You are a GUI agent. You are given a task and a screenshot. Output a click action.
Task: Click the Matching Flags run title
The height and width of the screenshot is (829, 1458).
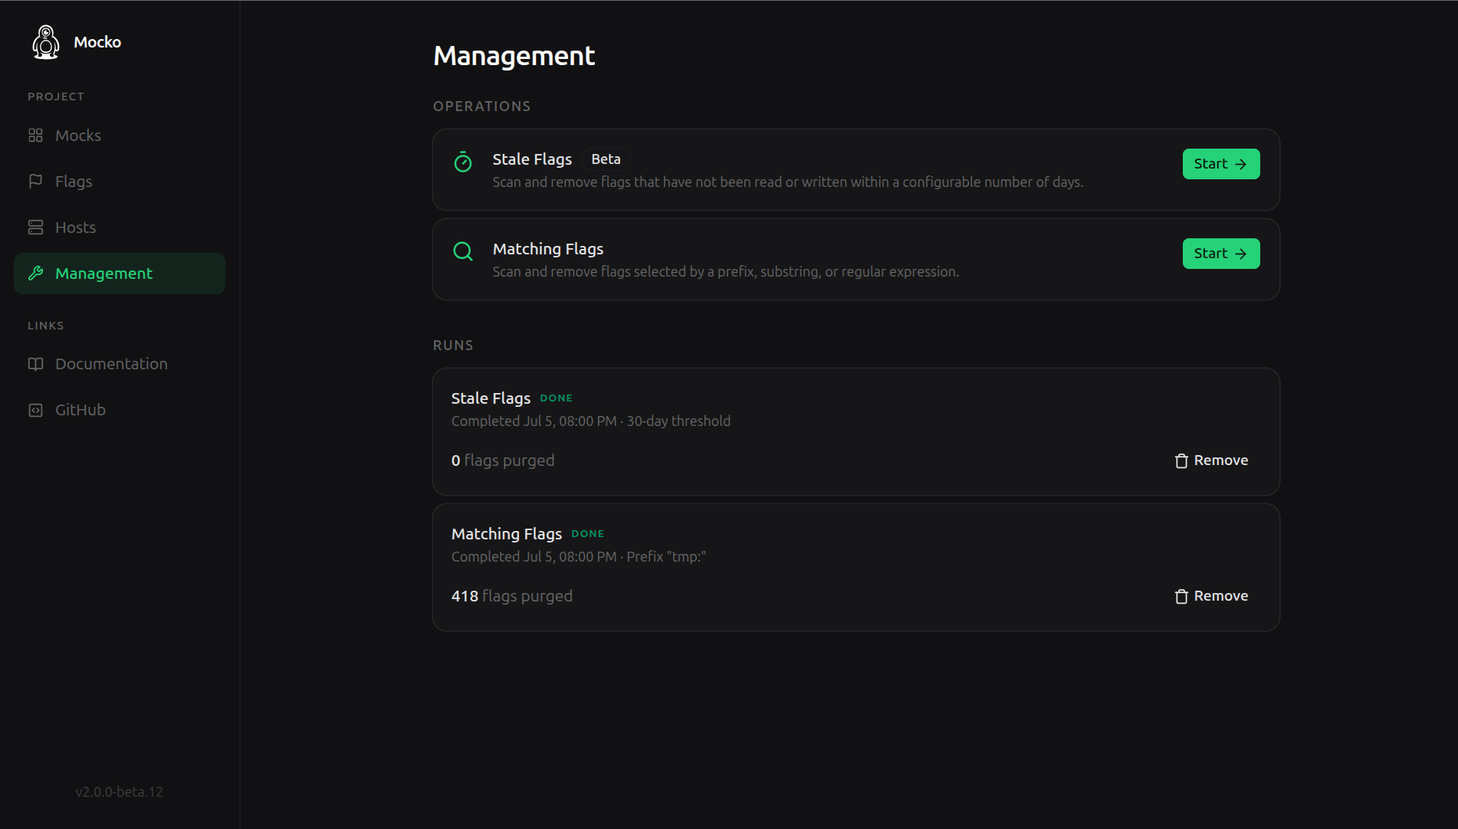pos(506,534)
